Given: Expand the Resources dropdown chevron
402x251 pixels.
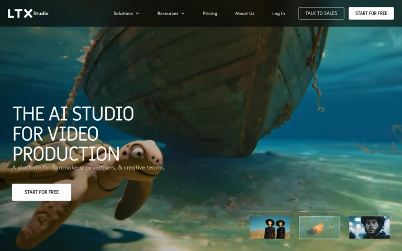Looking at the screenshot, I should [183, 14].
